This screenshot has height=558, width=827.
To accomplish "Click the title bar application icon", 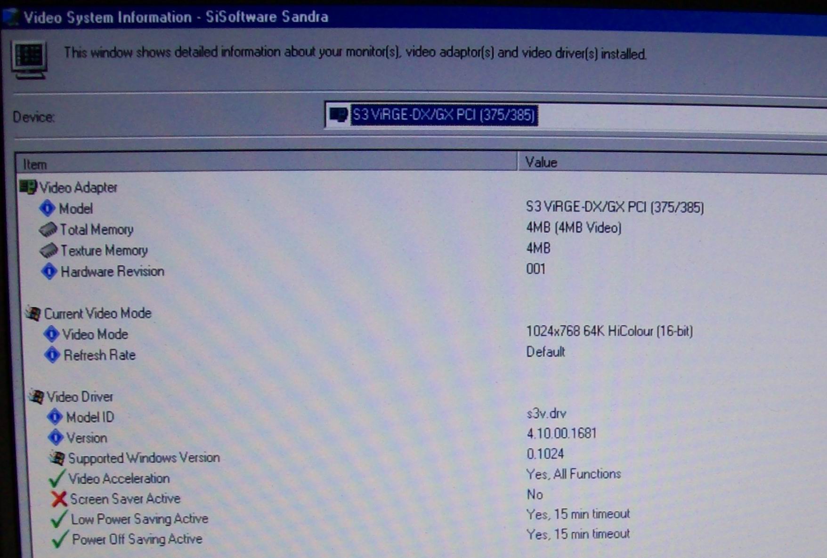I will pyautogui.click(x=11, y=16).
